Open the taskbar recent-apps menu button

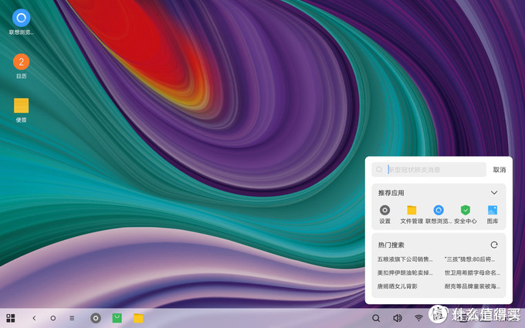(x=72, y=318)
